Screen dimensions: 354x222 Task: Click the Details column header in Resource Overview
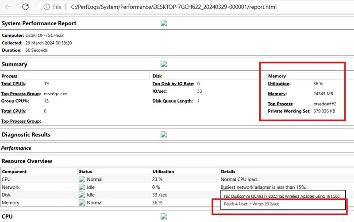(x=228, y=171)
